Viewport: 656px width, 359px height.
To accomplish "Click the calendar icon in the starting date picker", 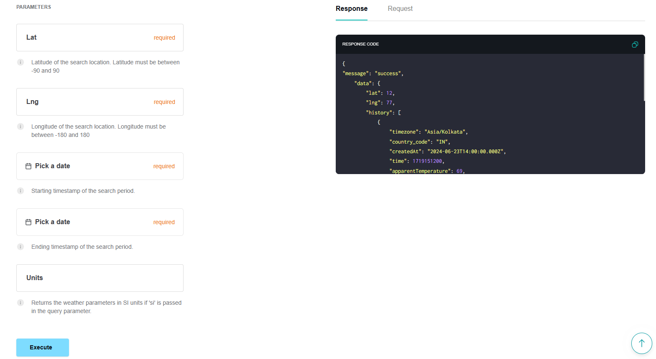I will (x=28, y=166).
